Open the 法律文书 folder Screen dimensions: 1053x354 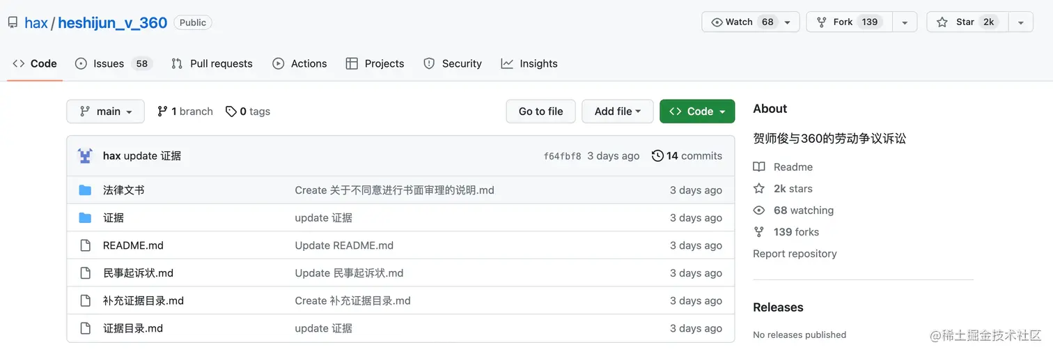pos(124,190)
